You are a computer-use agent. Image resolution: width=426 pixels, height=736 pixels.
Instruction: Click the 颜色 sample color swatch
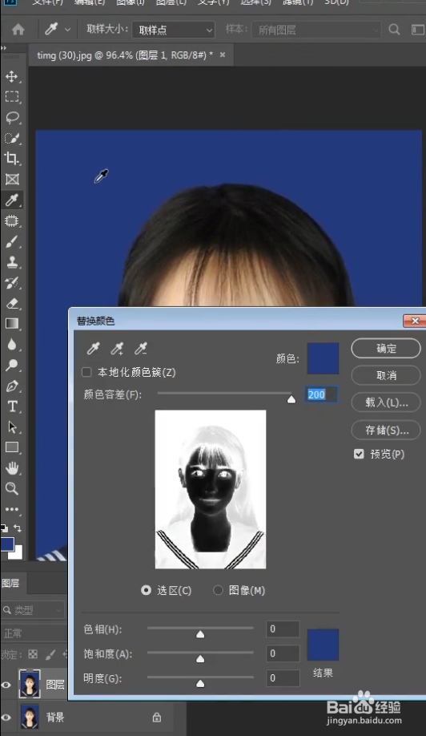323,358
